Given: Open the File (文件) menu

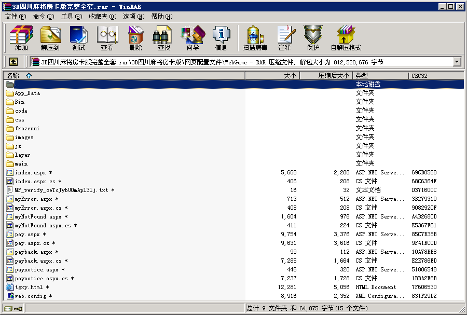Looking at the screenshot, I should (x=16, y=17).
